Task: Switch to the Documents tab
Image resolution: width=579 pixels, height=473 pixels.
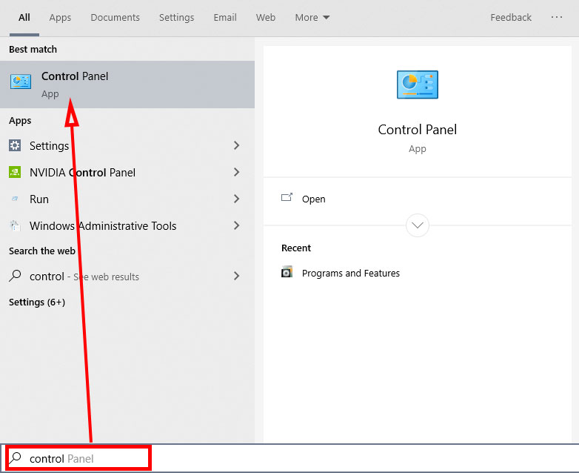Action: tap(116, 17)
